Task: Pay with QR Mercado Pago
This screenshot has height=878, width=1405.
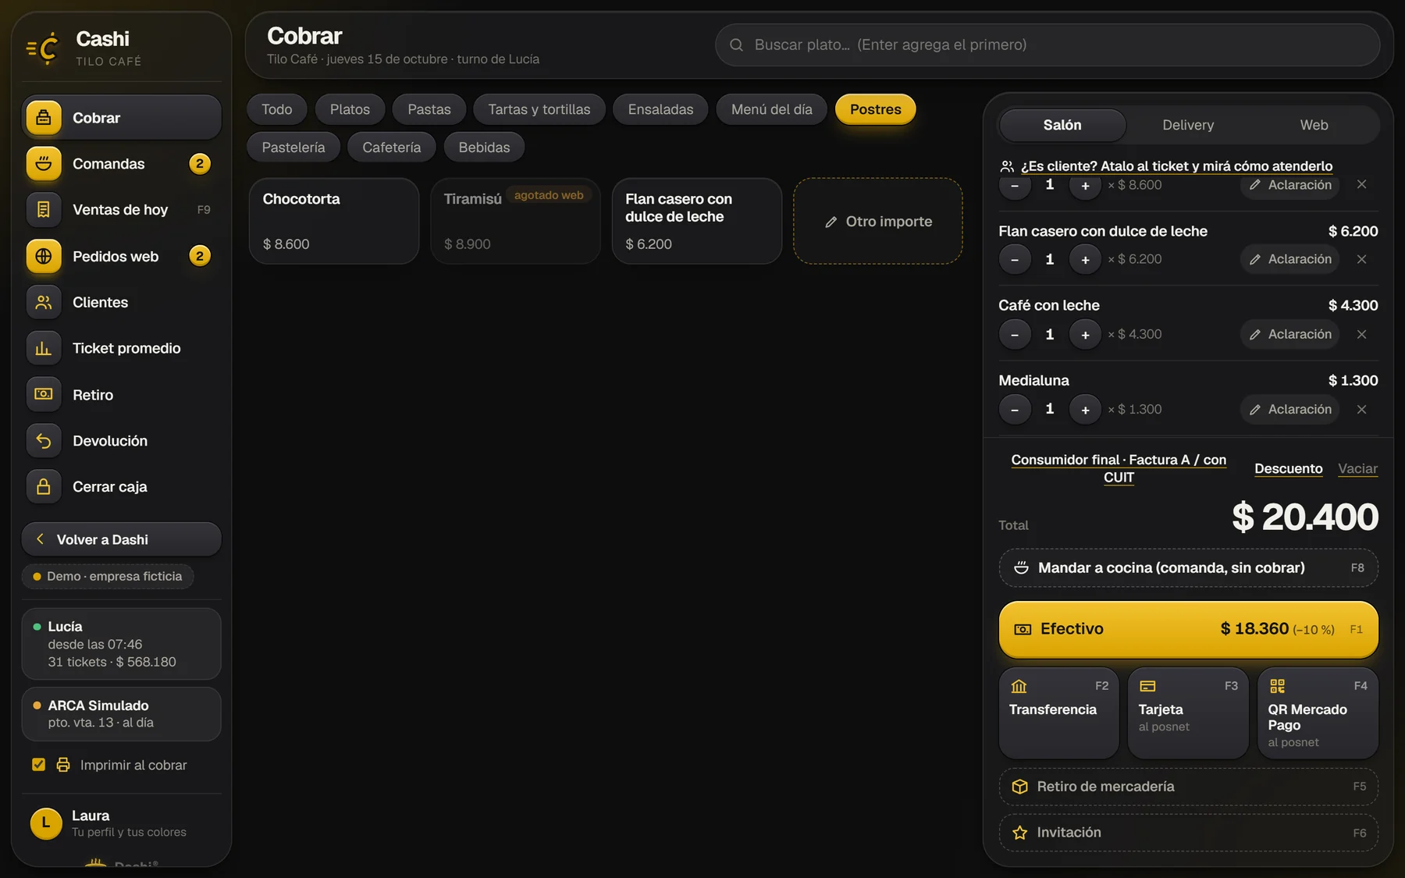Action: coord(1318,713)
